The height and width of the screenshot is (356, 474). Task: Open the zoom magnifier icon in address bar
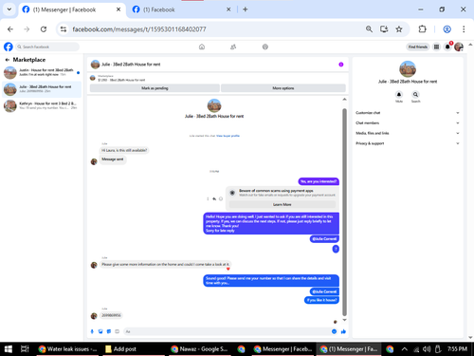(x=369, y=29)
